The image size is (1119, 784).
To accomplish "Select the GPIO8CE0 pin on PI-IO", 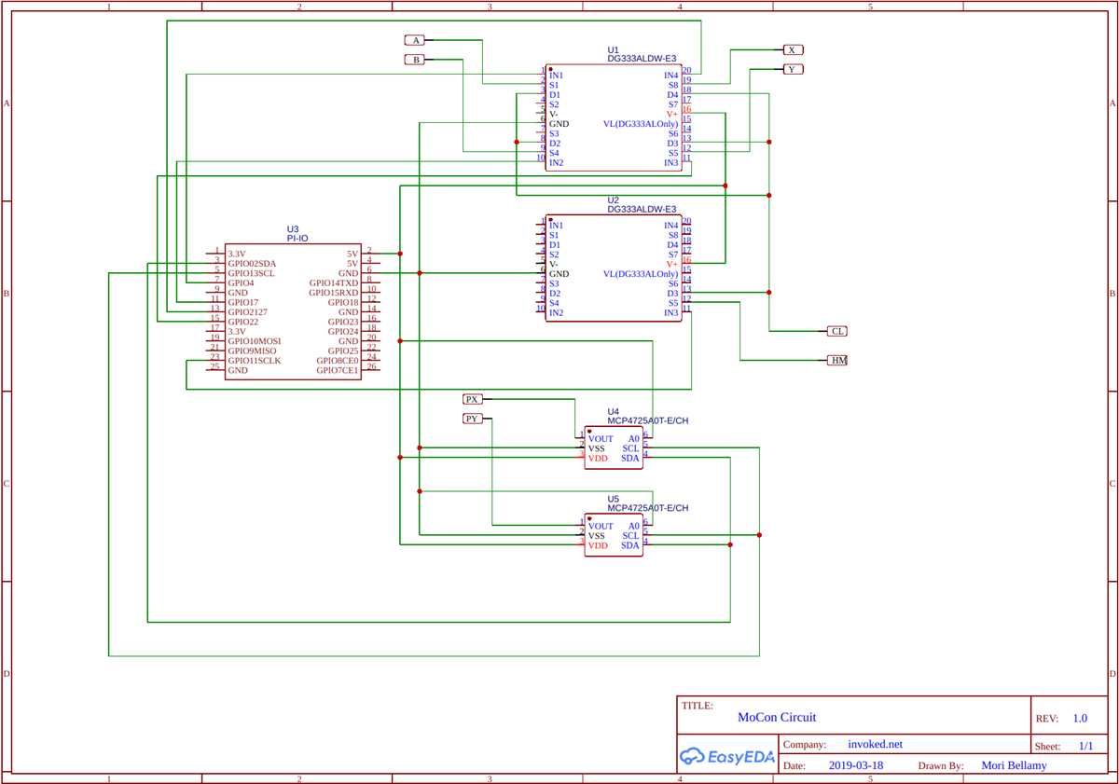I will [338, 361].
